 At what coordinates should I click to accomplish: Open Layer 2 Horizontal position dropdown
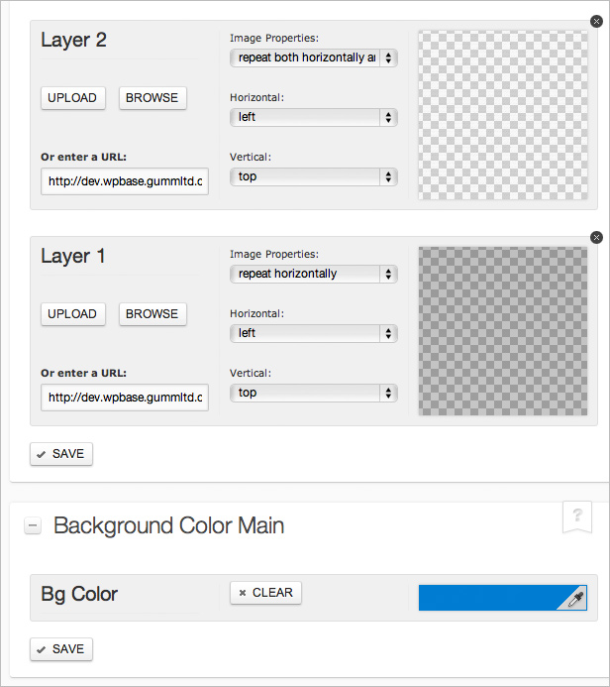coord(313,117)
